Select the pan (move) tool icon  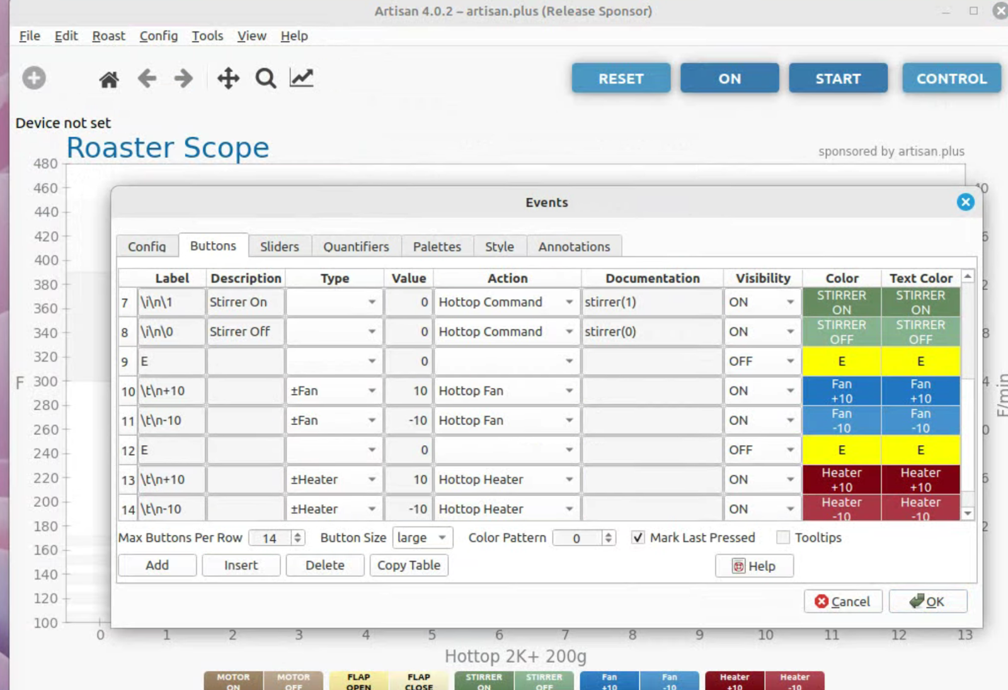228,79
